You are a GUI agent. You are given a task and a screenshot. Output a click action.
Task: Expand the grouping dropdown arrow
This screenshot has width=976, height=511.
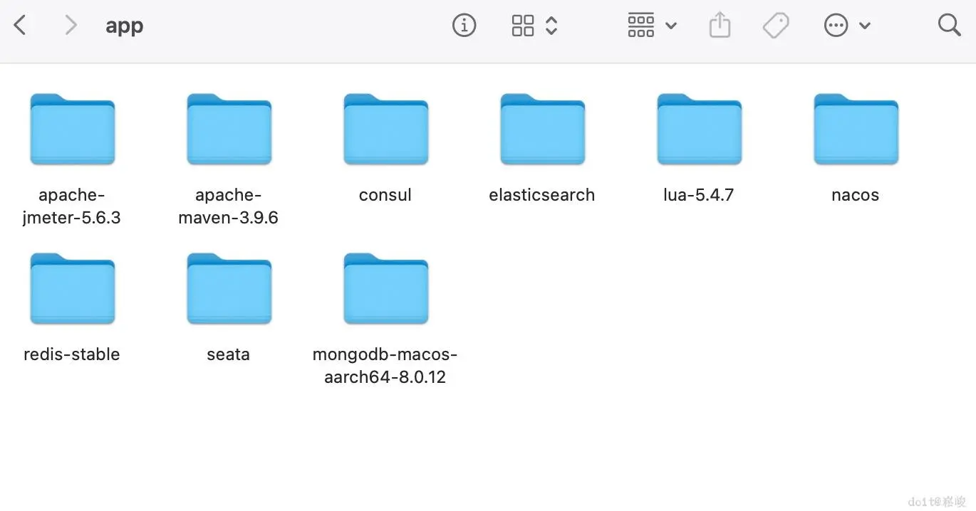click(x=670, y=26)
